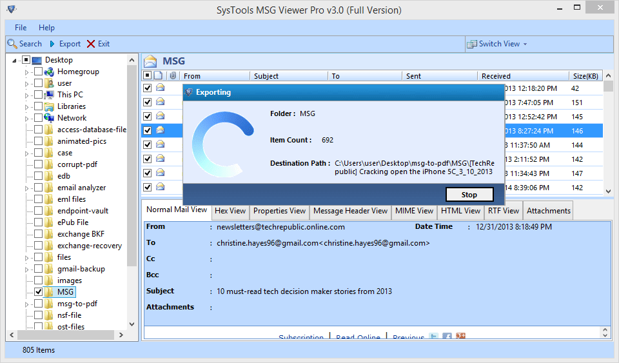
Task: Expand the This PC tree node
Action: pos(27,95)
